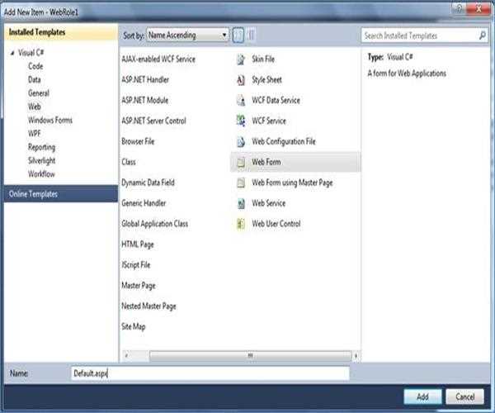Open the Sort by dropdown
This screenshot has width=495, height=413.
(x=187, y=36)
